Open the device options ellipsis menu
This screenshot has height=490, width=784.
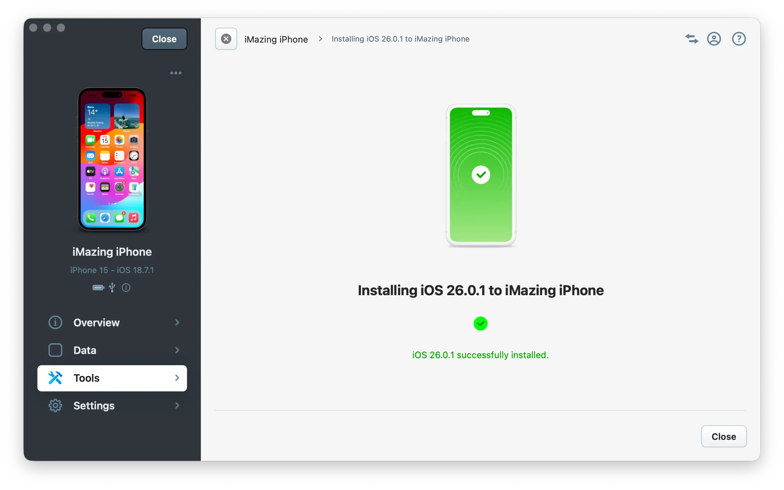[x=176, y=73]
